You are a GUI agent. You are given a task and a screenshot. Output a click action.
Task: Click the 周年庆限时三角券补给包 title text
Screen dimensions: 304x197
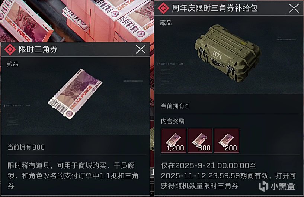point(215,8)
